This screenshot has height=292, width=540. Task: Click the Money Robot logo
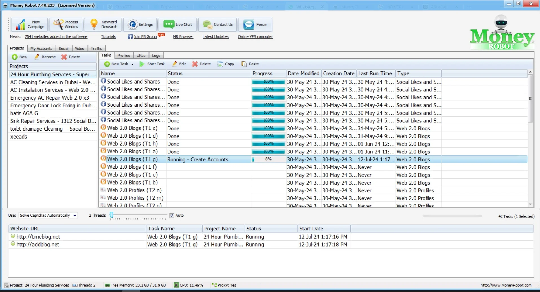click(x=502, y=32)
